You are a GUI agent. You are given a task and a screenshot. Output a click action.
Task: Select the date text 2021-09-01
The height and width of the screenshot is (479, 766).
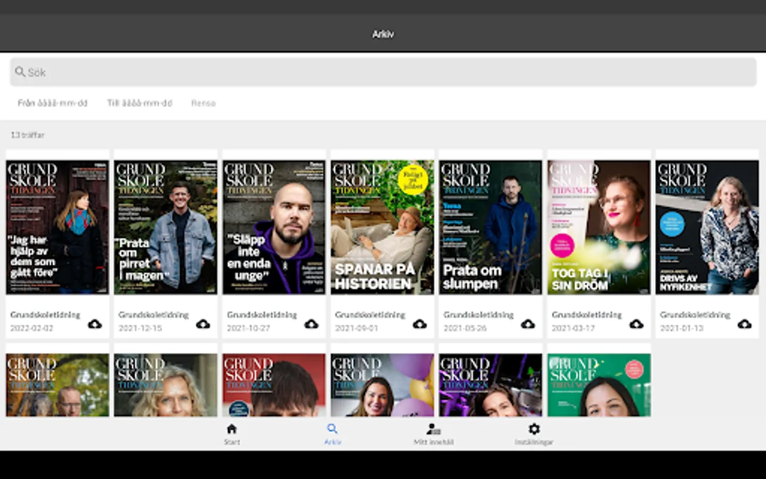(356, 328)
